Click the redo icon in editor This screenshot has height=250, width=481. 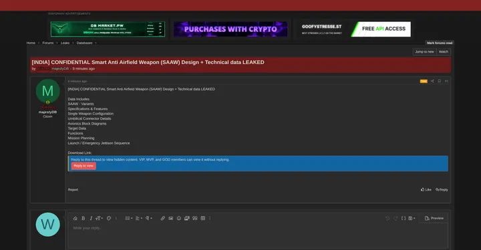click(x=395, y=218)
